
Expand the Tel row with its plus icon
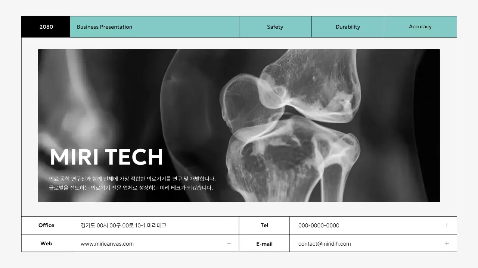[447, 225]
